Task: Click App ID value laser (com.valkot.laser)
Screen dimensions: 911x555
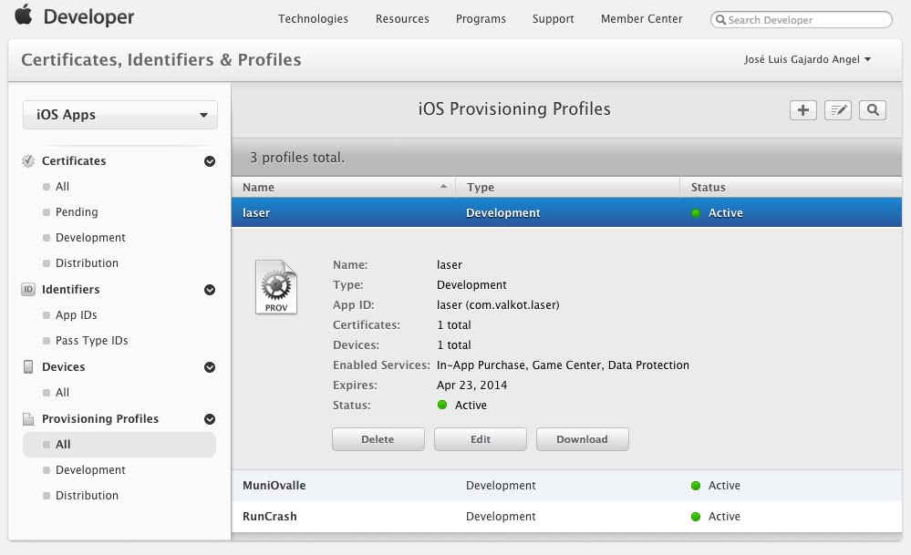Action: pos(498,304)
